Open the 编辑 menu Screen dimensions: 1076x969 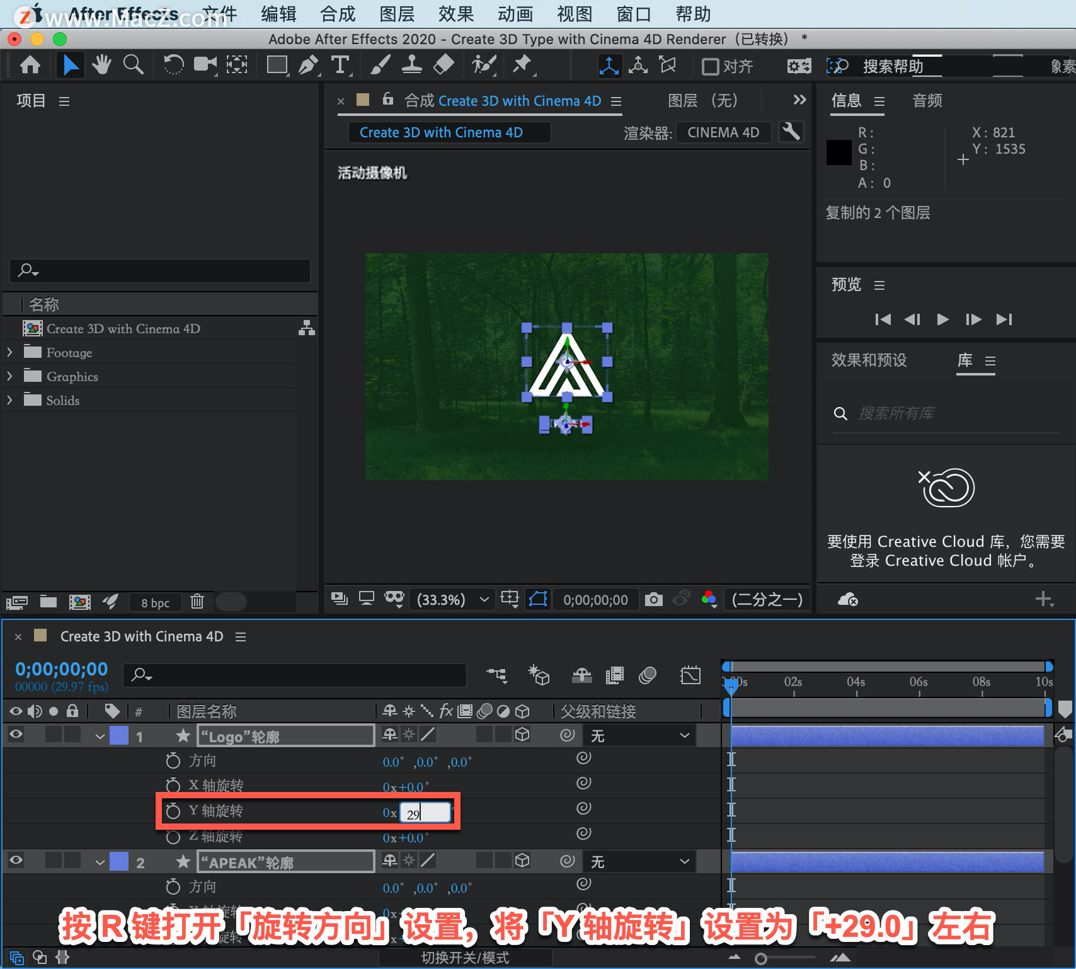point(279,14)
